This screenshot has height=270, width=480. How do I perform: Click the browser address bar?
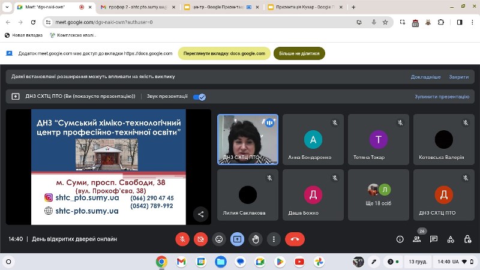point(198,22)
